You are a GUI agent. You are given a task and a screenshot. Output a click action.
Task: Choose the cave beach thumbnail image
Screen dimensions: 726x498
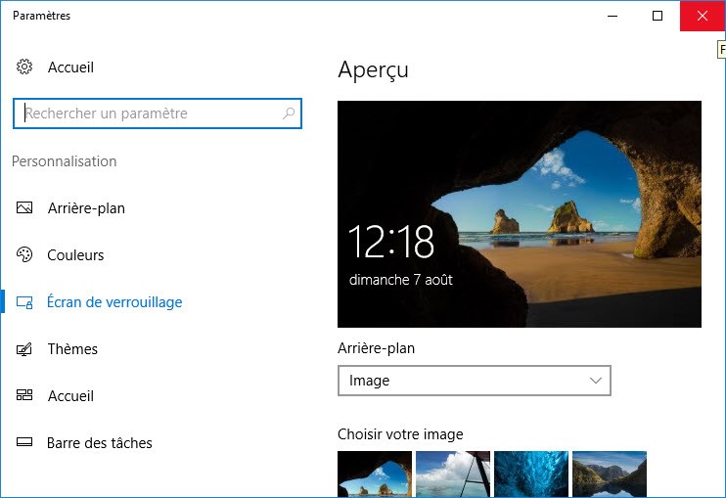[375, 475]
